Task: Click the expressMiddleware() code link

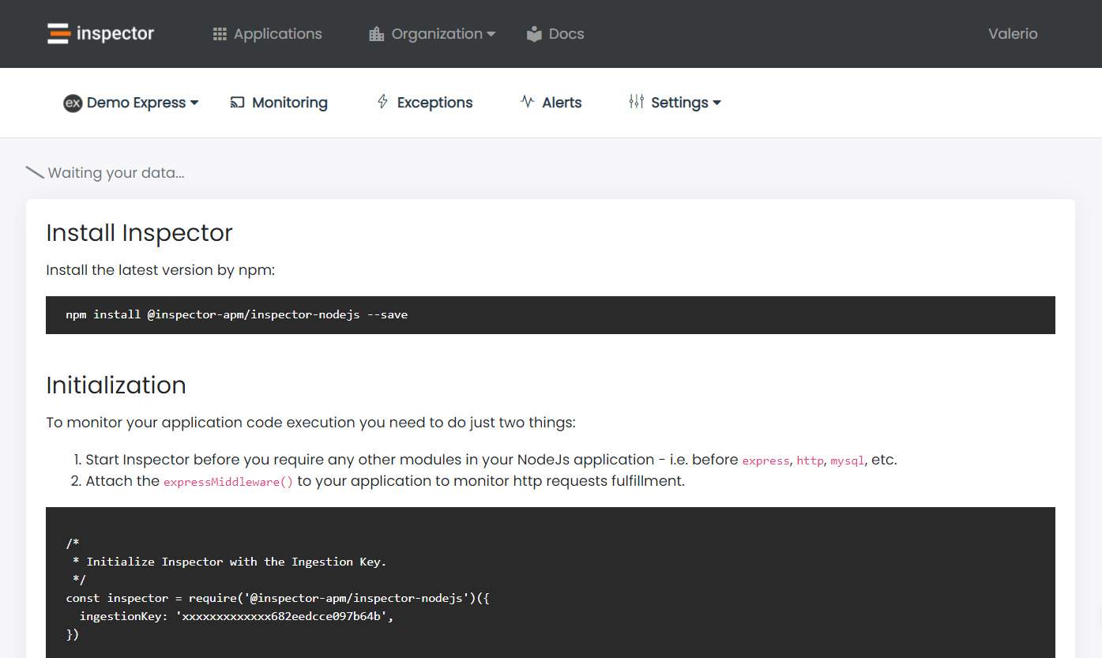Action: tap(228, 481)
